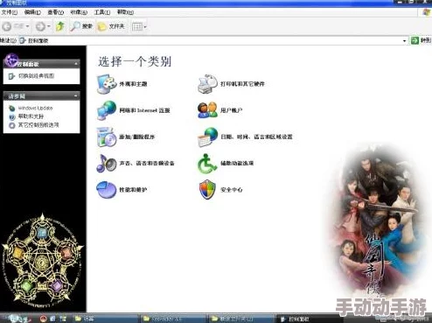Click the 其它控制面板选项 link text
The width and height of the screenshot is (432, 323).
point(38,125)
